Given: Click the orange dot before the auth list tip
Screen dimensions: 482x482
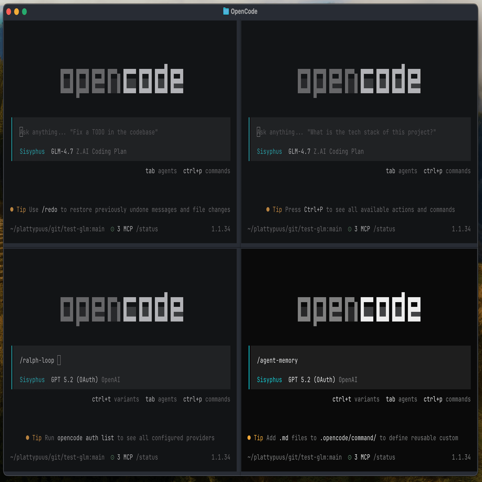Looking at the screenshot, I should [27, 438].
